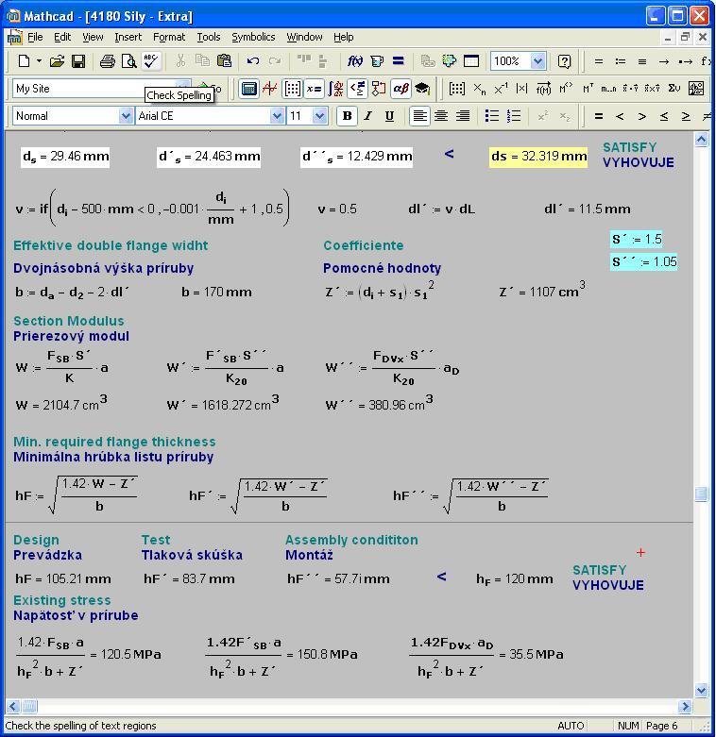Open the Symbolic keyword graduation-cap palette
This screenshot has width=716, height=737.
[x=422, y=89]
